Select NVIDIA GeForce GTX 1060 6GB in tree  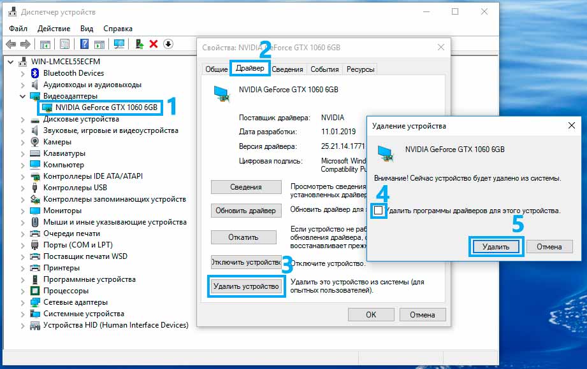tap(106, 108)
